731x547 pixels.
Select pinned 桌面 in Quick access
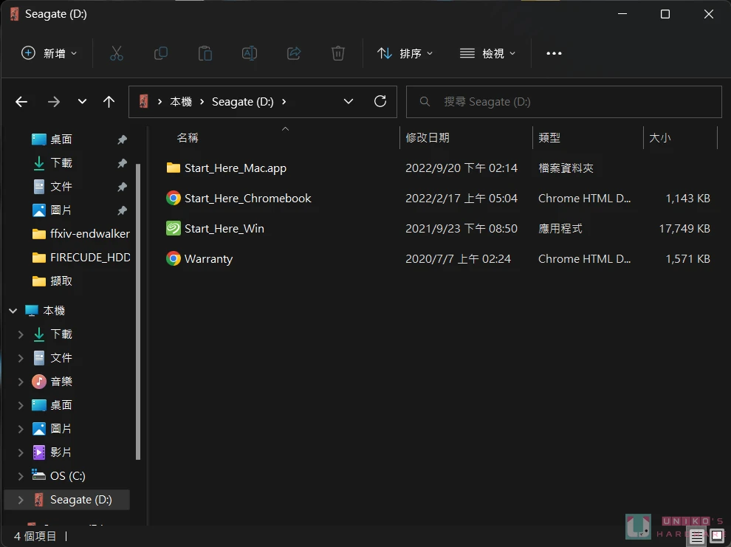click(61, 140)
